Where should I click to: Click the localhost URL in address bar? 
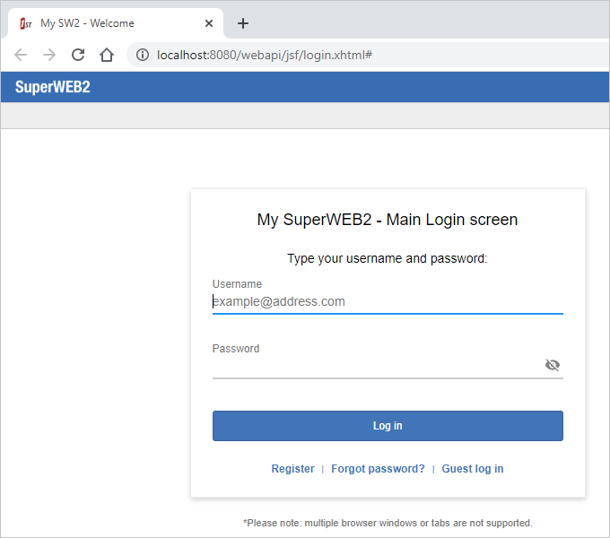(x=265, y=55)
